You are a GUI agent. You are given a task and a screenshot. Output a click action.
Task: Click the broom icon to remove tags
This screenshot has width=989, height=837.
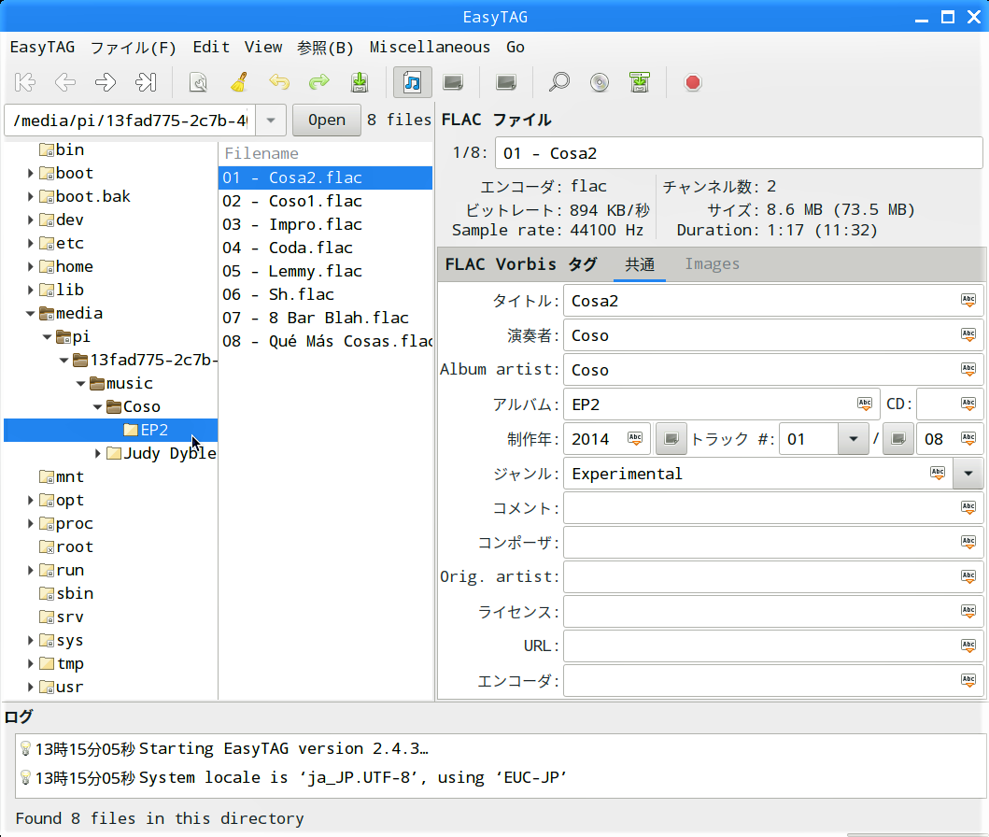(239, 82)
